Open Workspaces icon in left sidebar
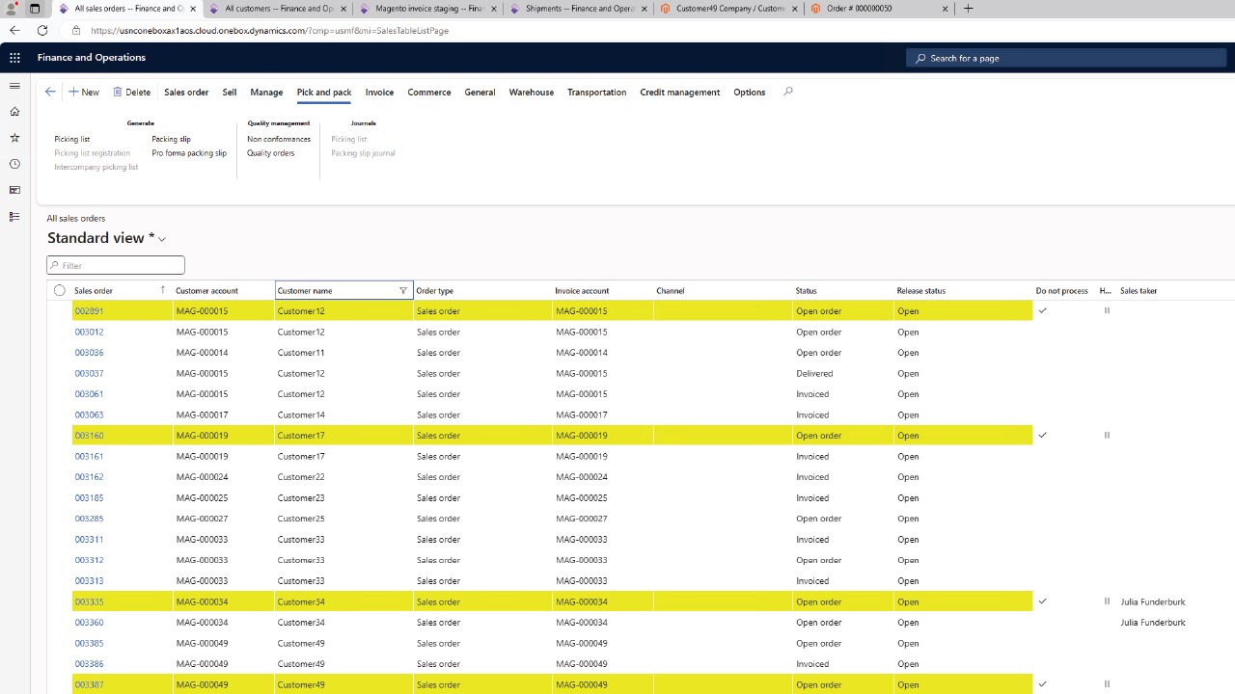1235x694 pixels. click(14, 190)
